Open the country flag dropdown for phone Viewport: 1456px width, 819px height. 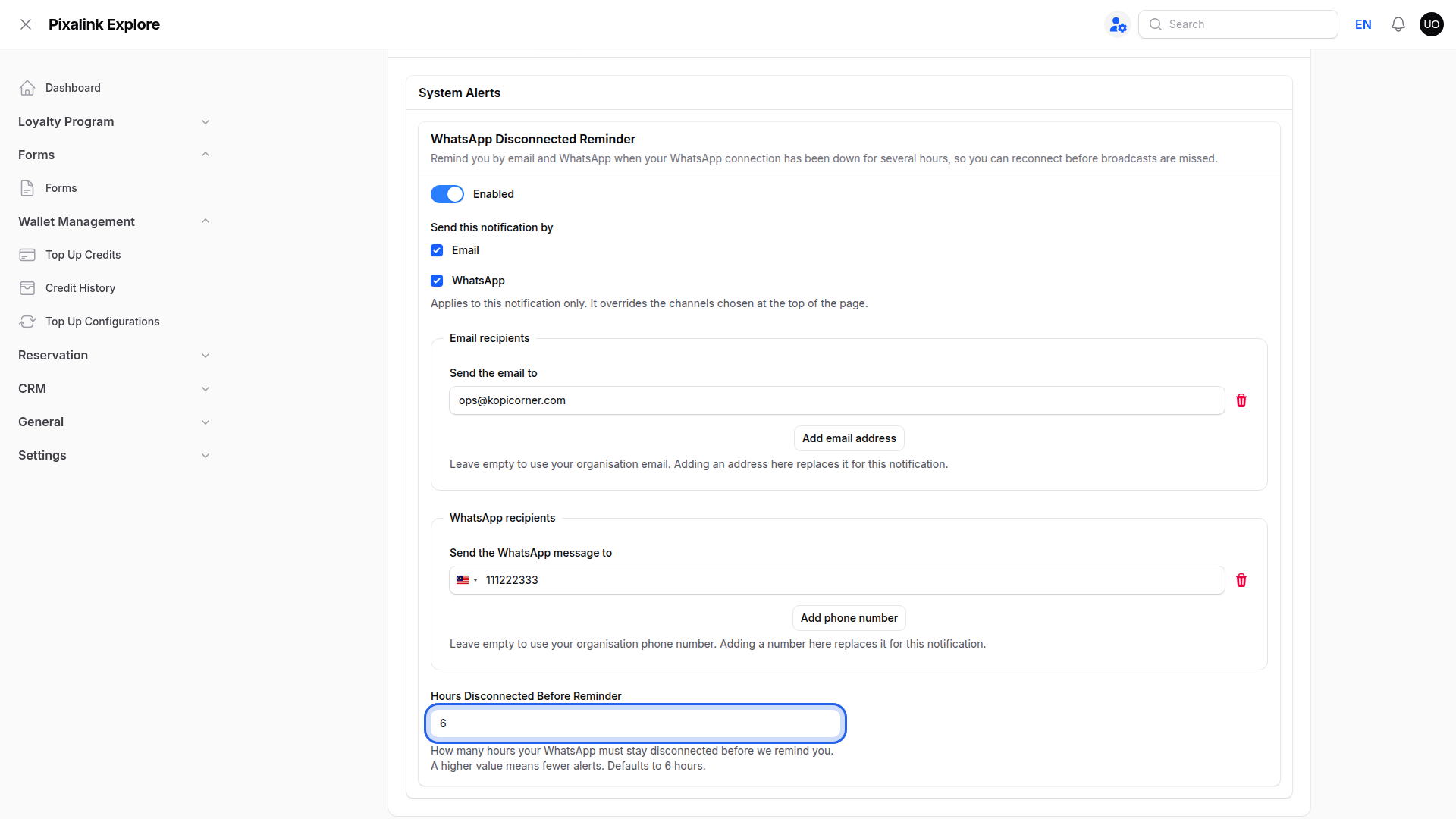(x=467, y=580)
